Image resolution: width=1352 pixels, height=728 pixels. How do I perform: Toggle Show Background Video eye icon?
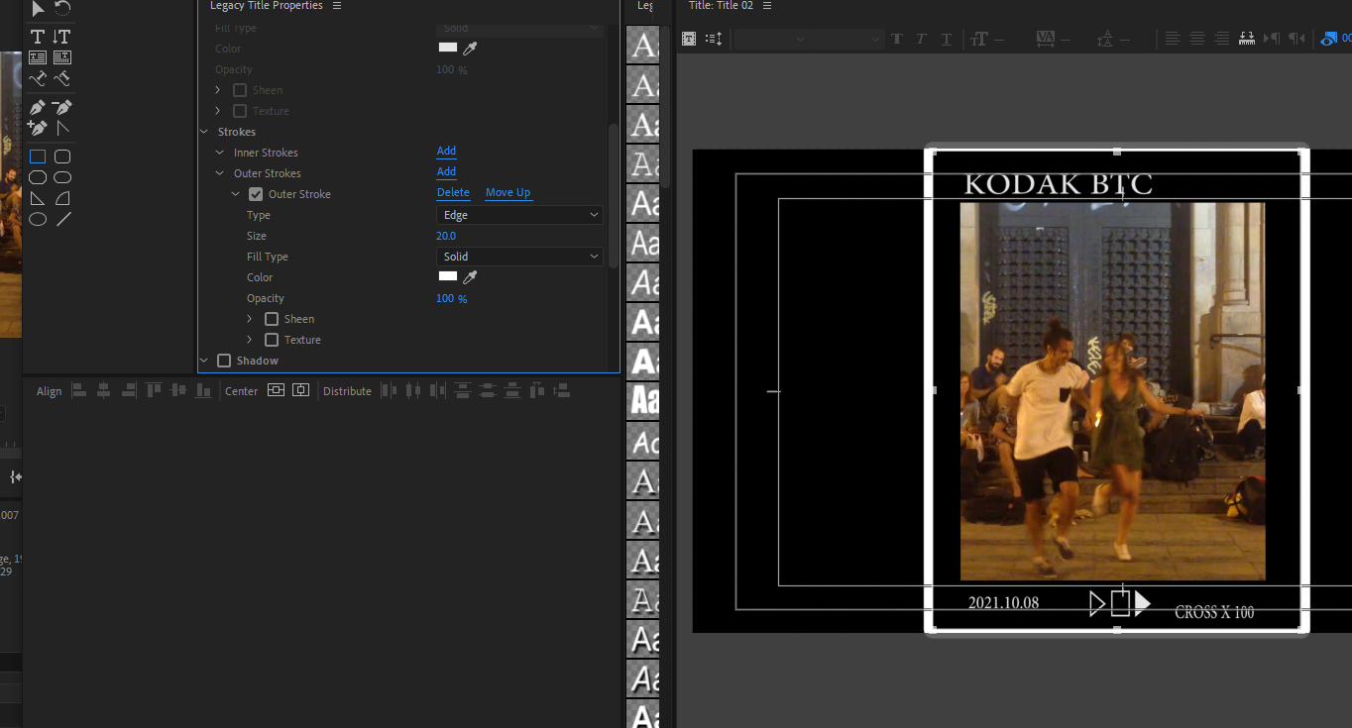[x=1331, y=39]
